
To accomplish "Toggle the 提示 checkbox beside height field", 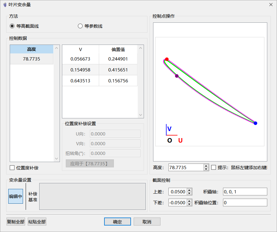I will 214,167.
